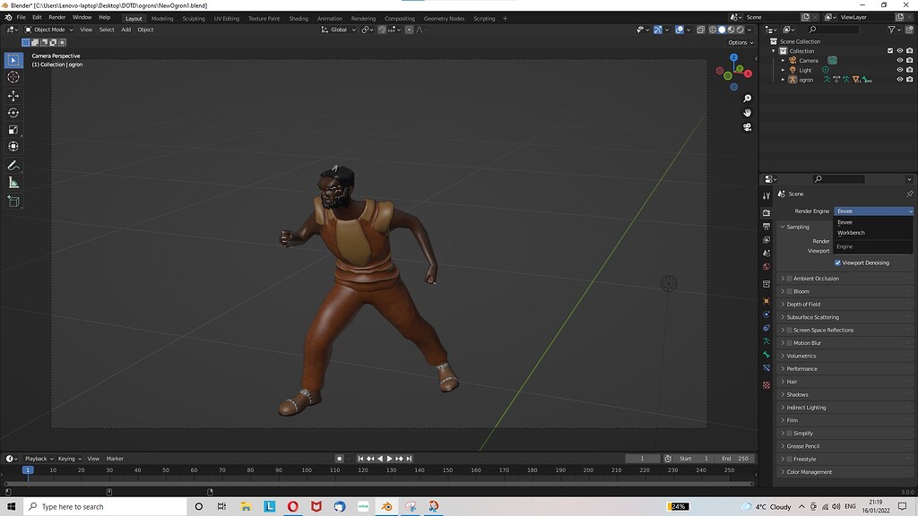Viewport: 918px width, 516px height.
Task: Click the viewport Options button
Action: pos(740,43)
